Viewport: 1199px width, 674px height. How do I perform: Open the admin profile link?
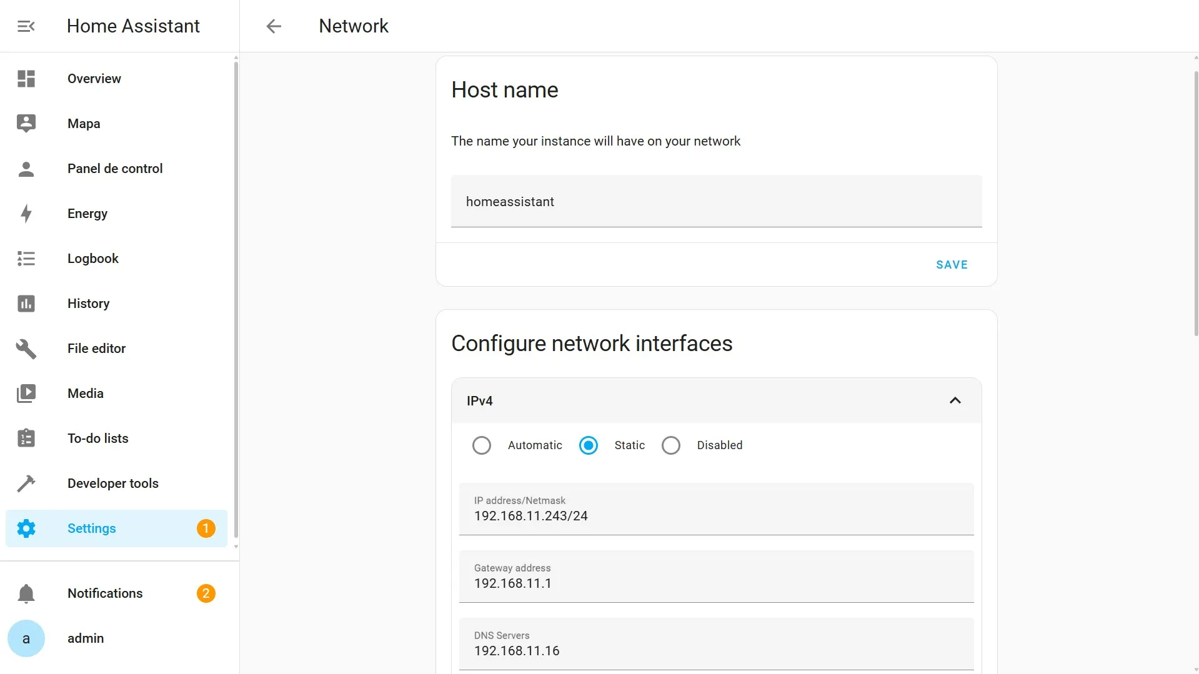pyautogui.click(x=116, y=638)
